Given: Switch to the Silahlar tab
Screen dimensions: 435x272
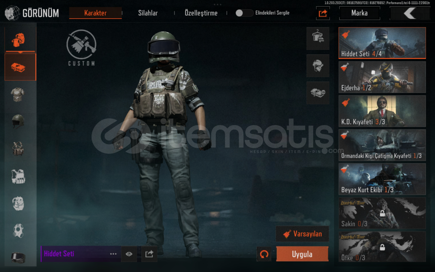Looking at the screenshot, I should pos(148,13).
